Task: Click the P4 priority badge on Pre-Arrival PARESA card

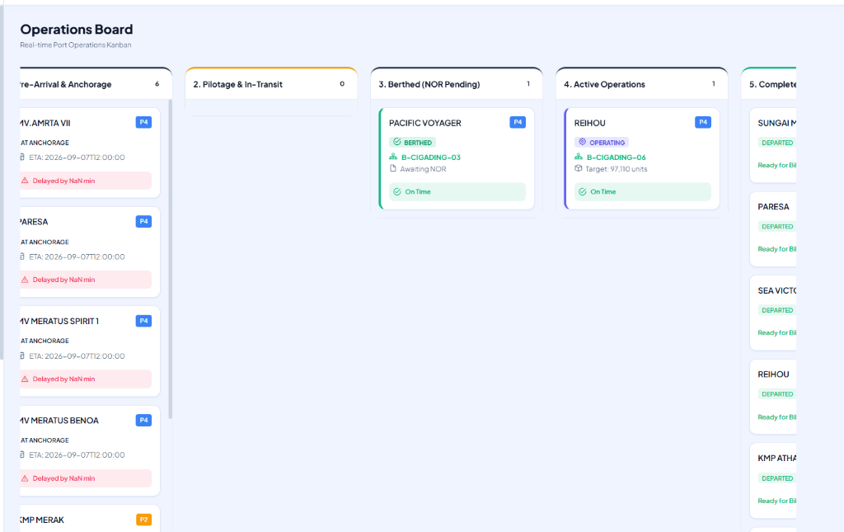Action: (x=143, y=221)
